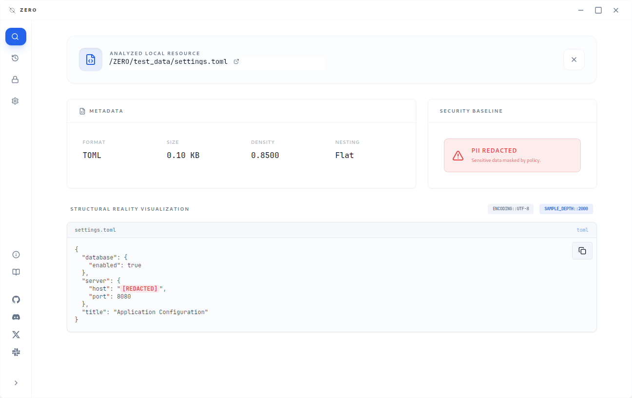
Task: Click the "enabled": true line
Action: pos(115,265)
